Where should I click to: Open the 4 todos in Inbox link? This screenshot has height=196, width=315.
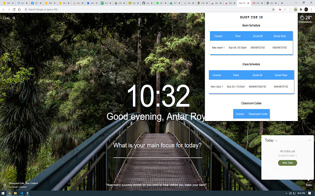pos(287,155)
